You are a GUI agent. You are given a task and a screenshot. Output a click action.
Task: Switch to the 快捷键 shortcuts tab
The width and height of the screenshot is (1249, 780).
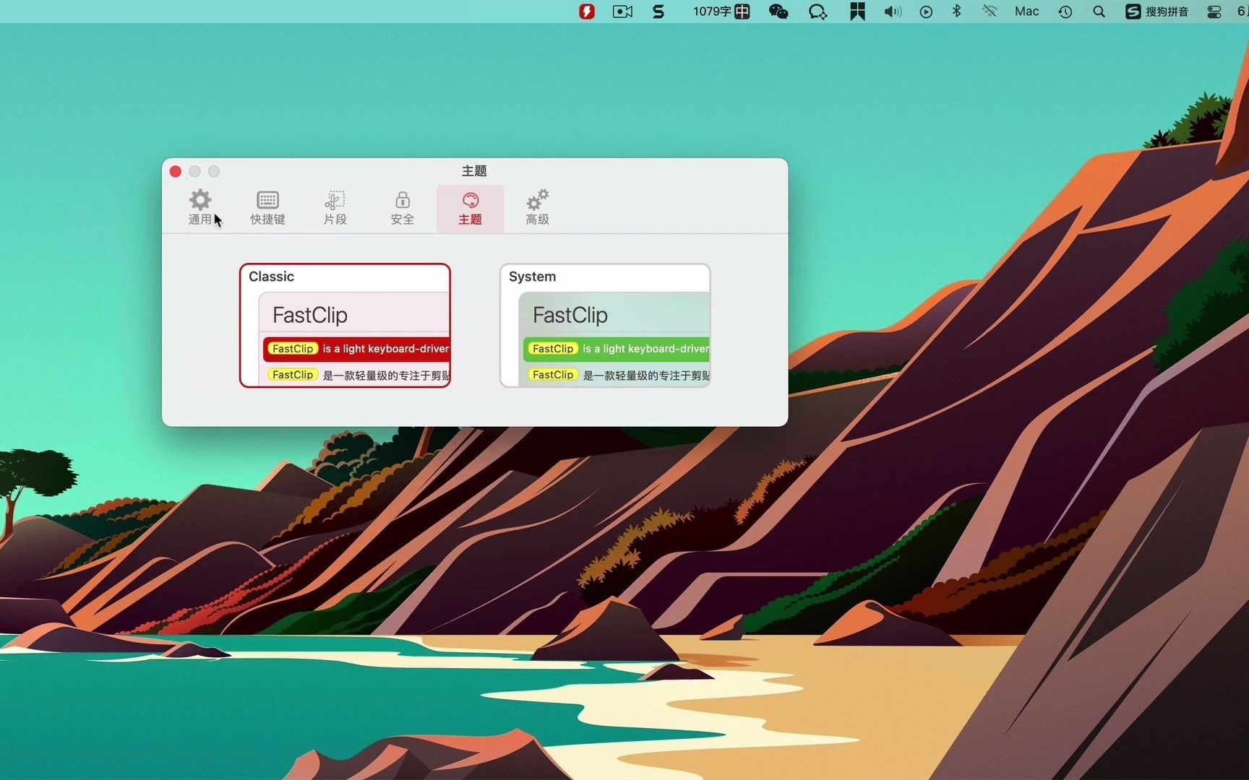[x=267, y=208]
